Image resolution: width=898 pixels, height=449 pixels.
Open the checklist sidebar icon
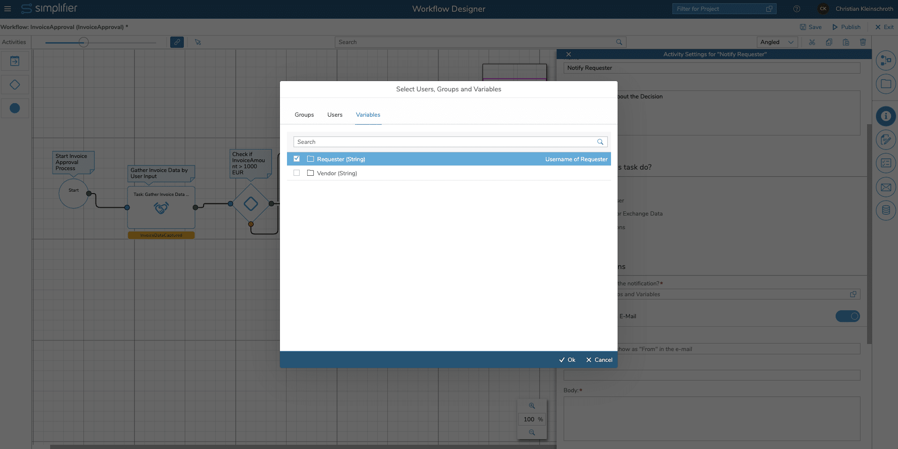click(886, 163)
